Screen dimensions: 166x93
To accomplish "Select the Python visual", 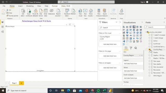I will pyautogui.click(x=137, y=38).
